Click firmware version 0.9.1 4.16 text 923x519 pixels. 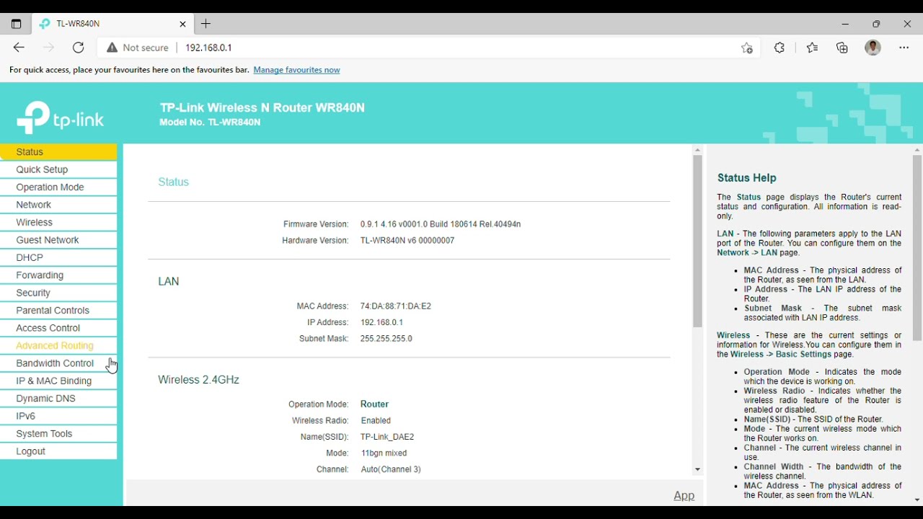tap(441, 225)
